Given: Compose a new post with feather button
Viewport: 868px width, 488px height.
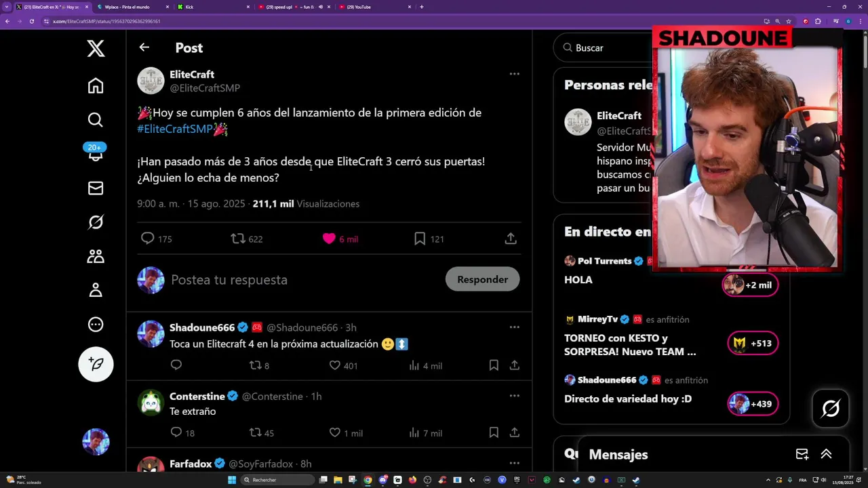Looking at the screenshot, I should (96, 364).
